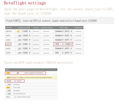Click the Set Home Point Once label
119x104 pixels.
click(x=19, y=94)
